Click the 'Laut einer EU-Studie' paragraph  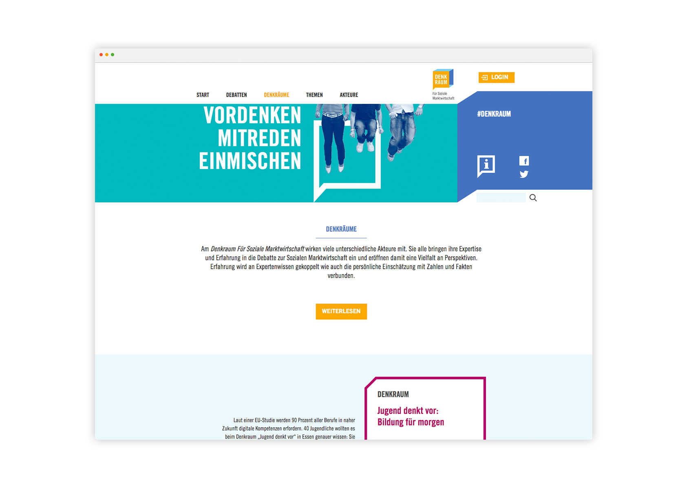(x=289, y=428)
